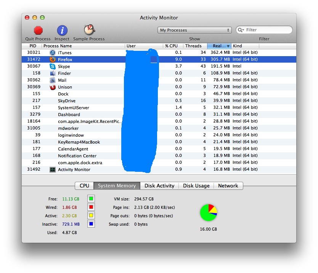Click the 16.00 GB total label
This screenshot has height=273, width=318.
click(x=208, y=229)
